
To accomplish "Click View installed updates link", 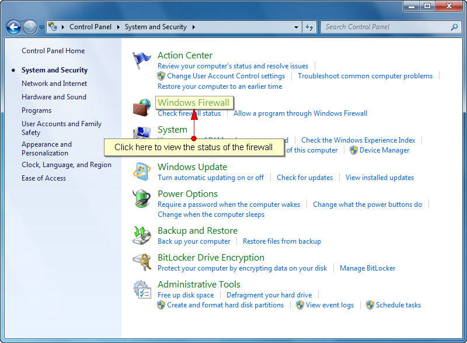I will click(380, 178).
